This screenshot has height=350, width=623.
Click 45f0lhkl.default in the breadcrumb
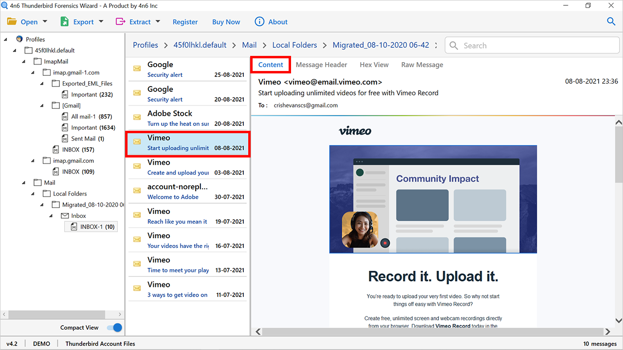pyautogui.click(x=200, y=45)
